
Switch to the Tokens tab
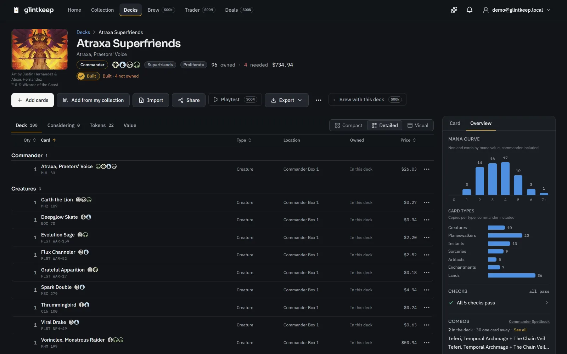pyautogui.click(x=102, y=125)
